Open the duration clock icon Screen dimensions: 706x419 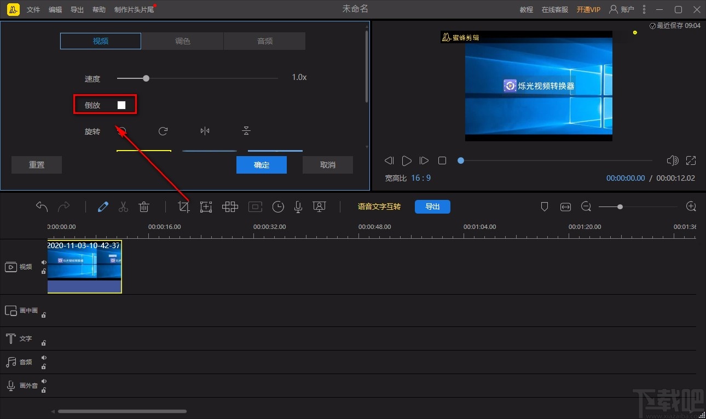tap(279, 206)
